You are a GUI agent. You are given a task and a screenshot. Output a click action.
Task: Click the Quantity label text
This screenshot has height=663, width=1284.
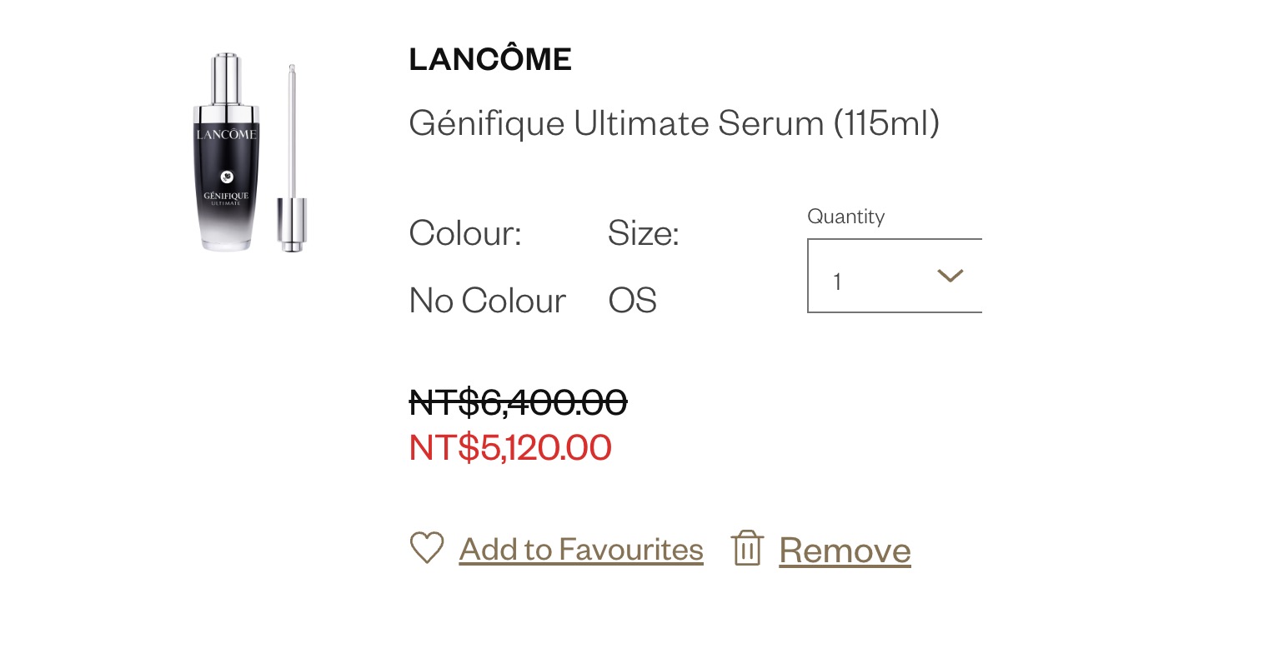click(x=845, y=217)
